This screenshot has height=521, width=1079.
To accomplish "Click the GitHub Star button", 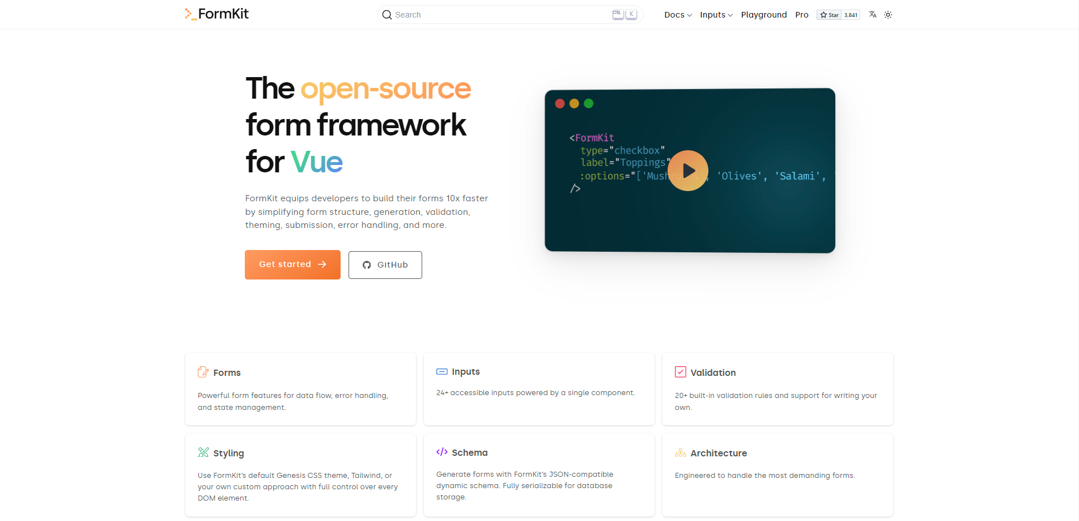I will click(x=829, y=15).
